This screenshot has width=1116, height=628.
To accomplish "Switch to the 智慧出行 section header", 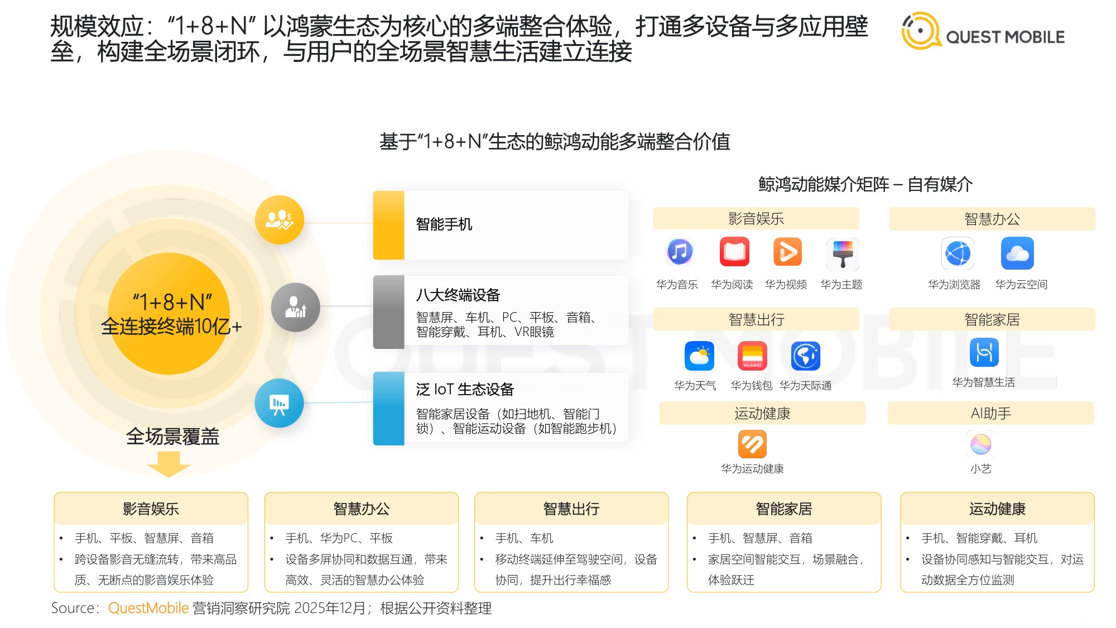I will click(x=757, y=319).
